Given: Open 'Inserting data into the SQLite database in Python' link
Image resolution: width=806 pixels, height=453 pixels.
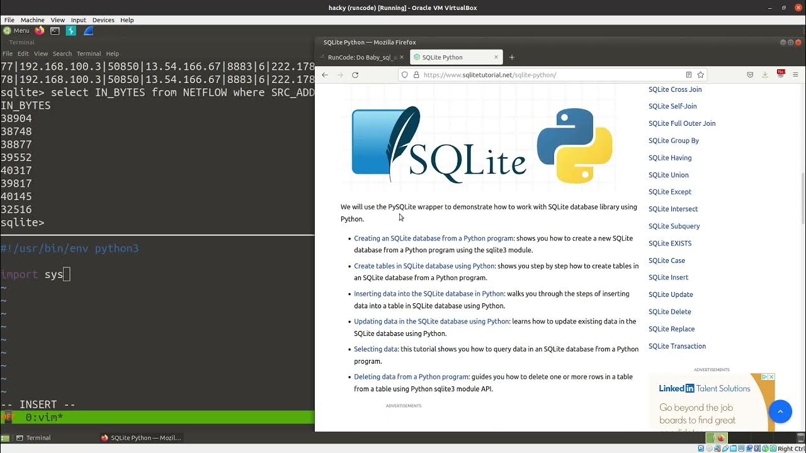Looking at the screenshot, I should pos(429,294).
